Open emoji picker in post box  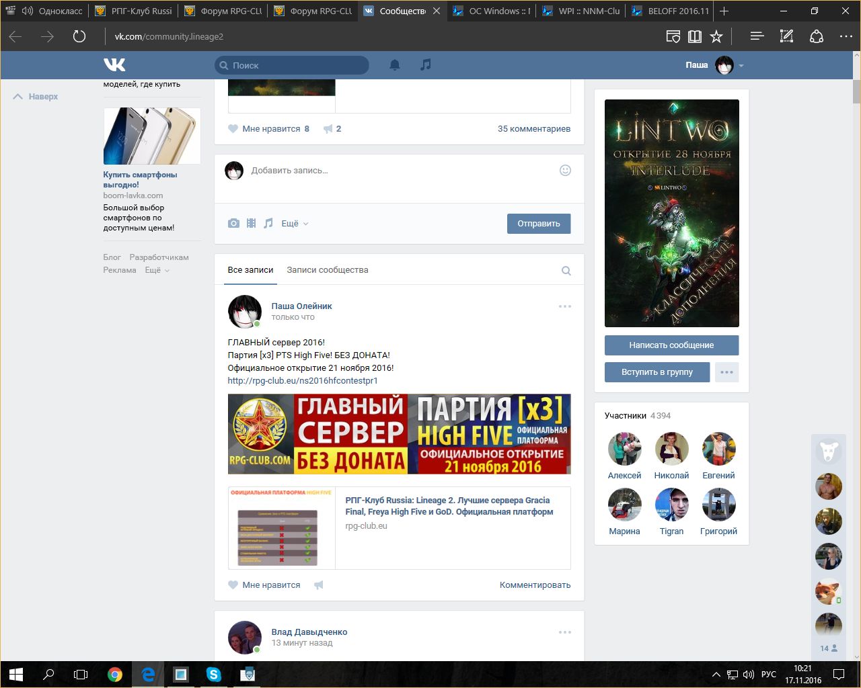tap(565, 171)
